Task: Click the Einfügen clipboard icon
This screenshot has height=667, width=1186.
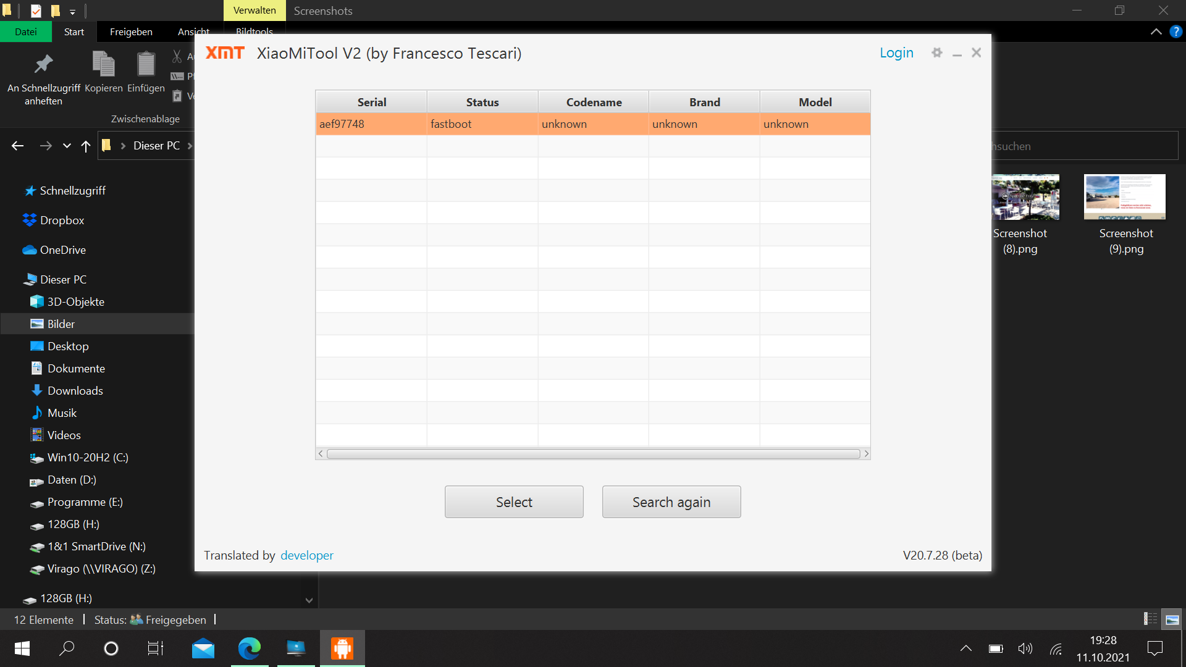Action: (146, 64)
